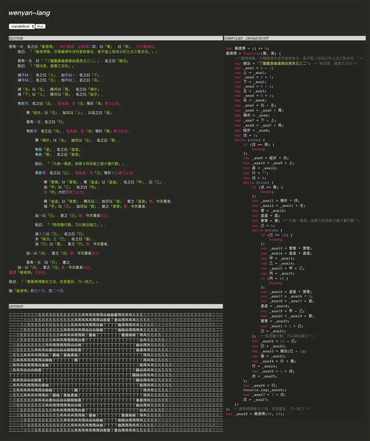Click the wenyan-lang page title
The image size is (370, 441).
pos(29,13)
